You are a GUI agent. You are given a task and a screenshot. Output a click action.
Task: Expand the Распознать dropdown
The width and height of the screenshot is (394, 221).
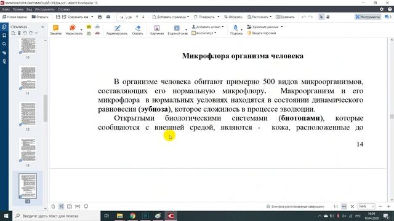click(x=270, y=17)
